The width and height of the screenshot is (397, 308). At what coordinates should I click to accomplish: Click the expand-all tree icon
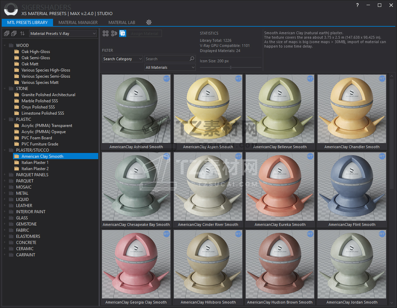point(7,34)
